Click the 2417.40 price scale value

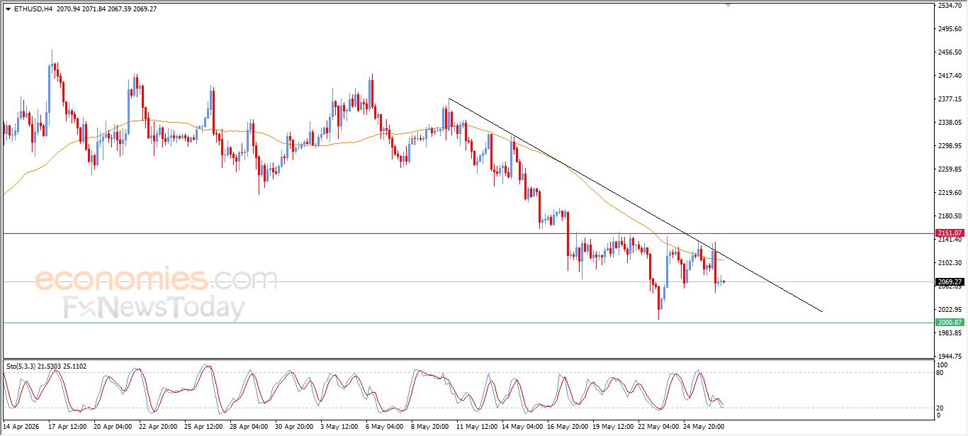click(950, 76)
